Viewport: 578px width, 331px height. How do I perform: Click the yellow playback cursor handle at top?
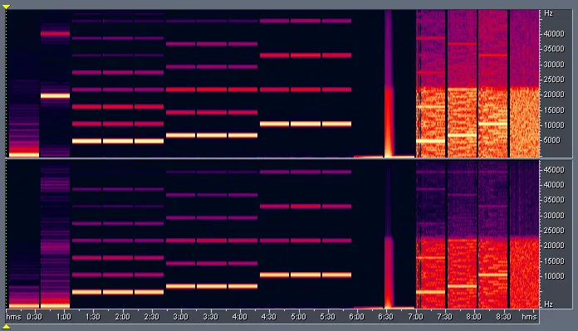(x=7, y=7)
